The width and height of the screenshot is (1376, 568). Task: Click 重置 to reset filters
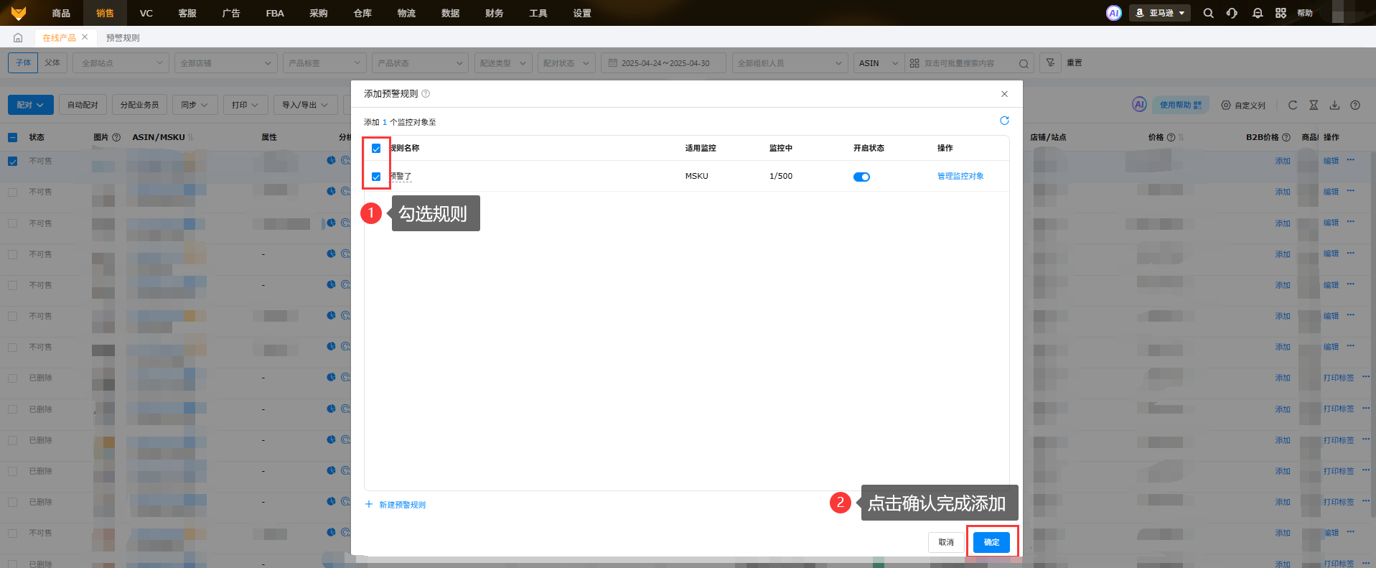tap(1075, 62)
